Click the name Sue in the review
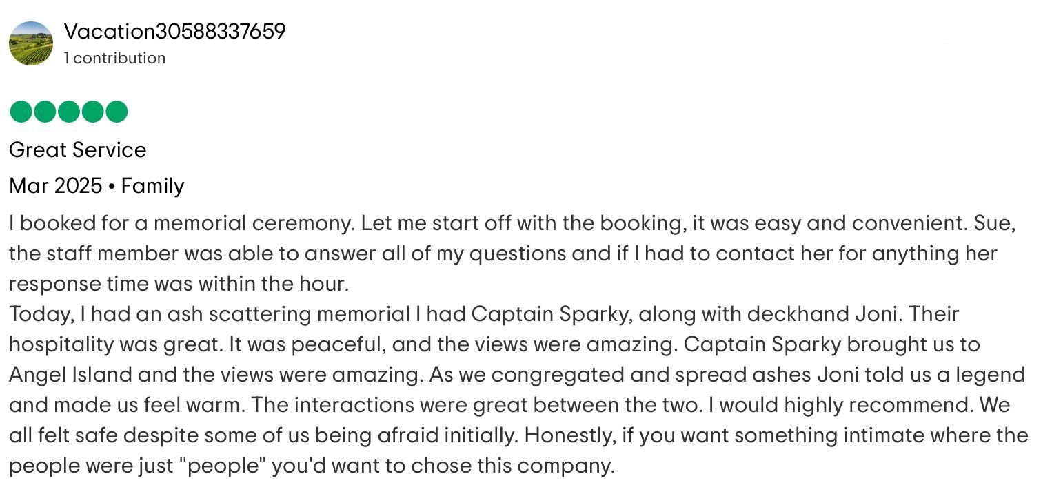 click(x=1001, y=224)
